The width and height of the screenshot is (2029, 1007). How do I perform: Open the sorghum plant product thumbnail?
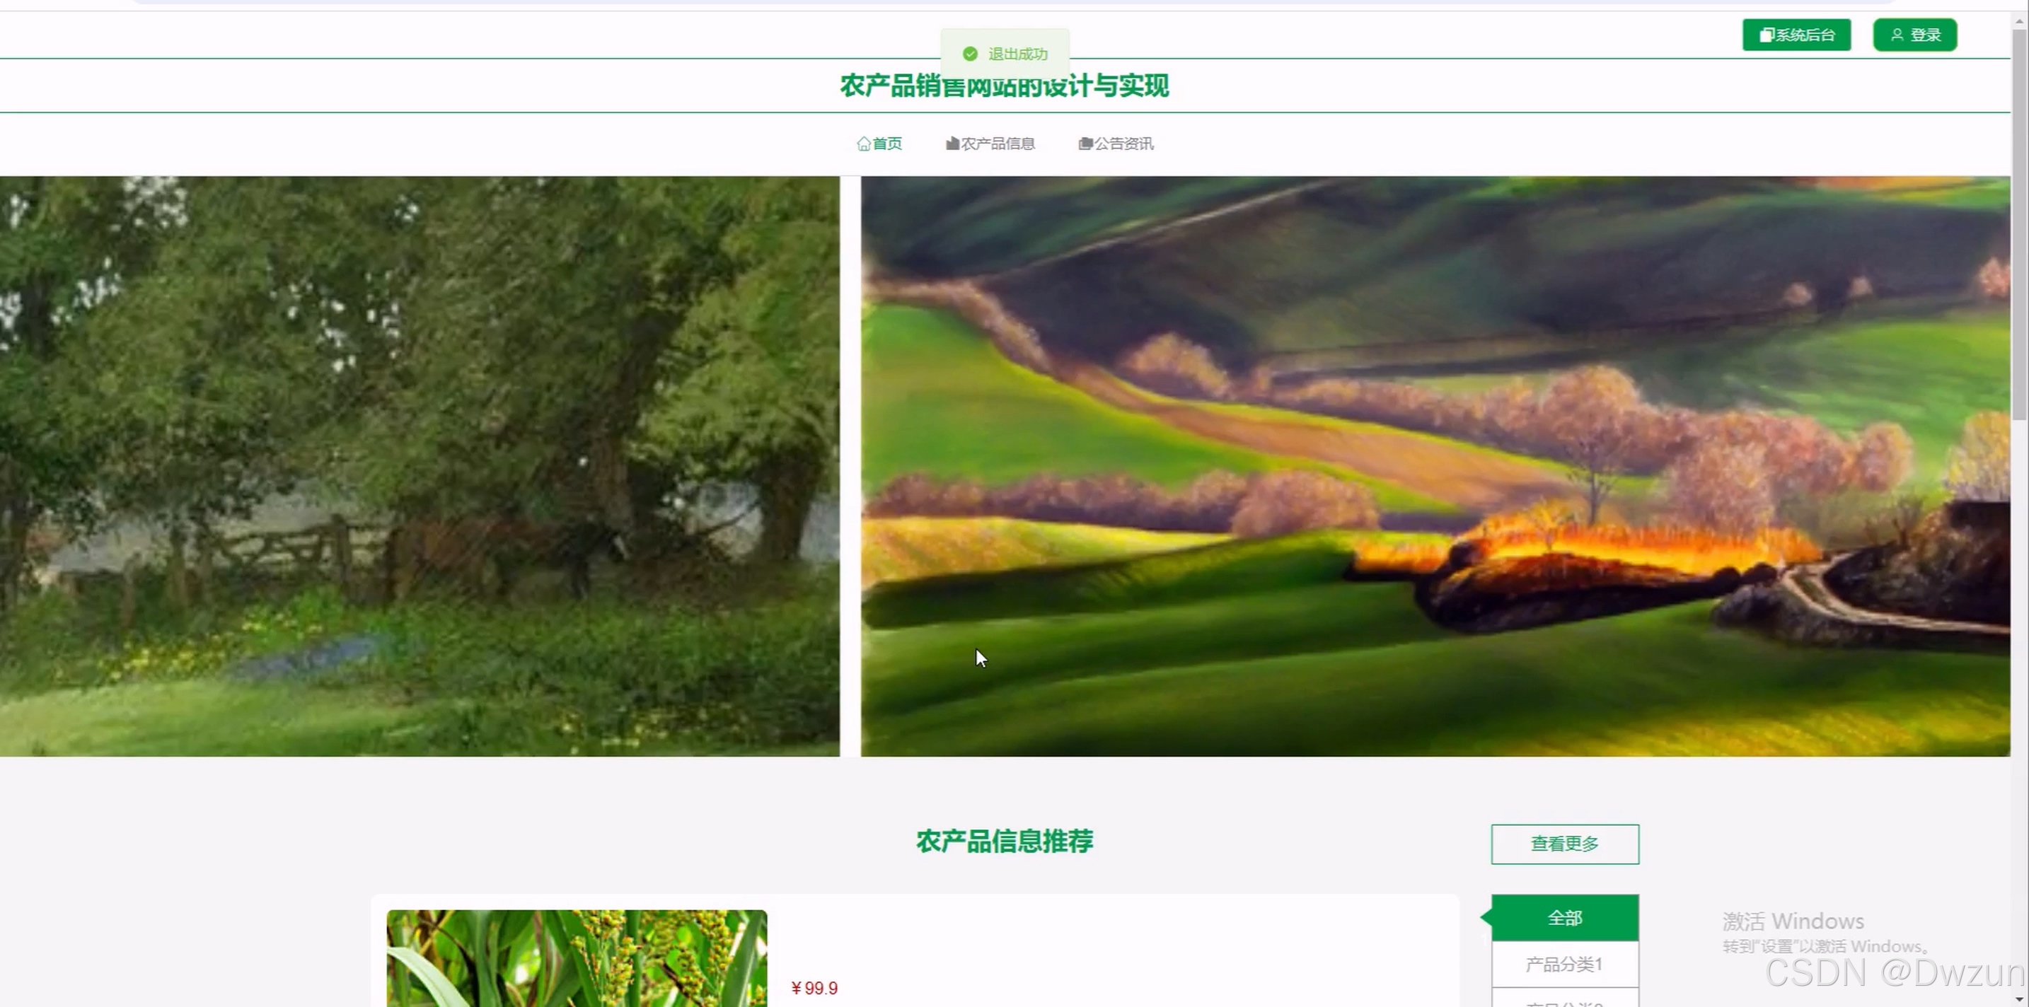pos(577,958)
